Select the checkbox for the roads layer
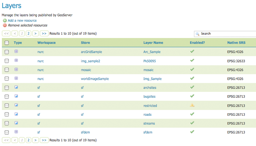This screenshot has height=146, width=256. click(6, 114)
